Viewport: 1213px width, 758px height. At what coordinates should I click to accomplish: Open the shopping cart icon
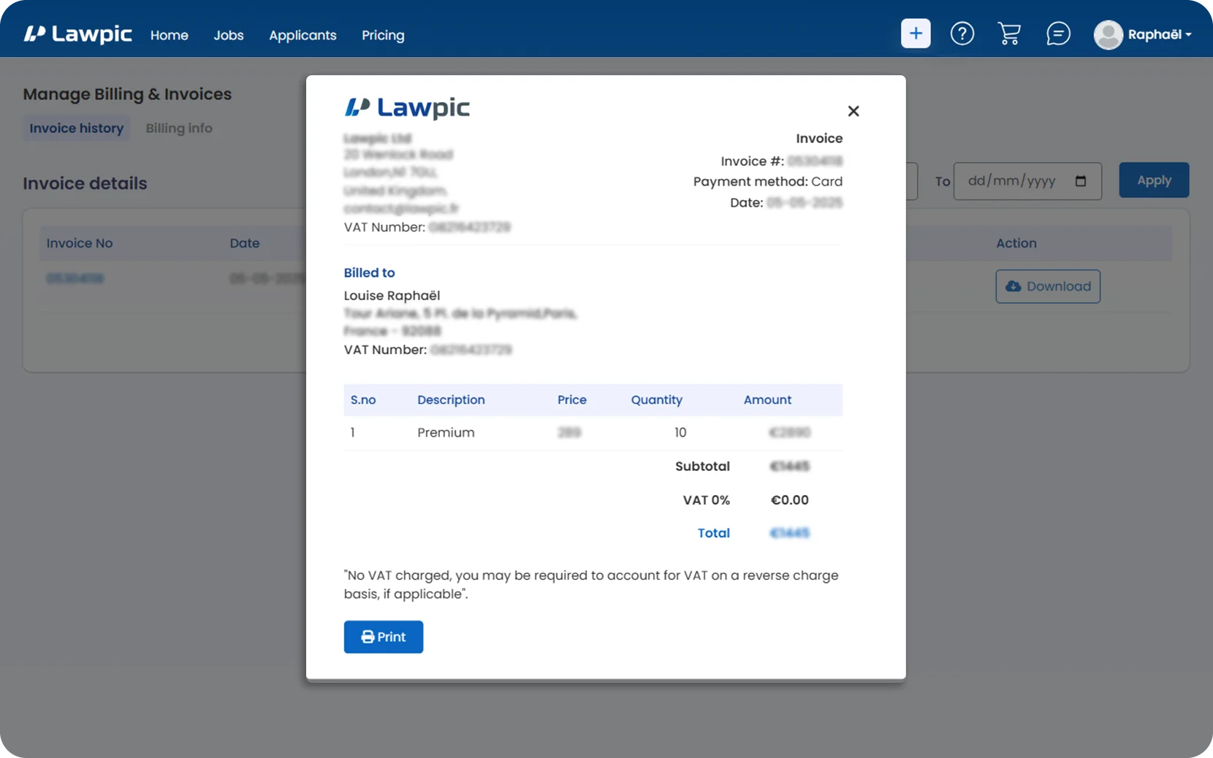(x=1009, y=34)
